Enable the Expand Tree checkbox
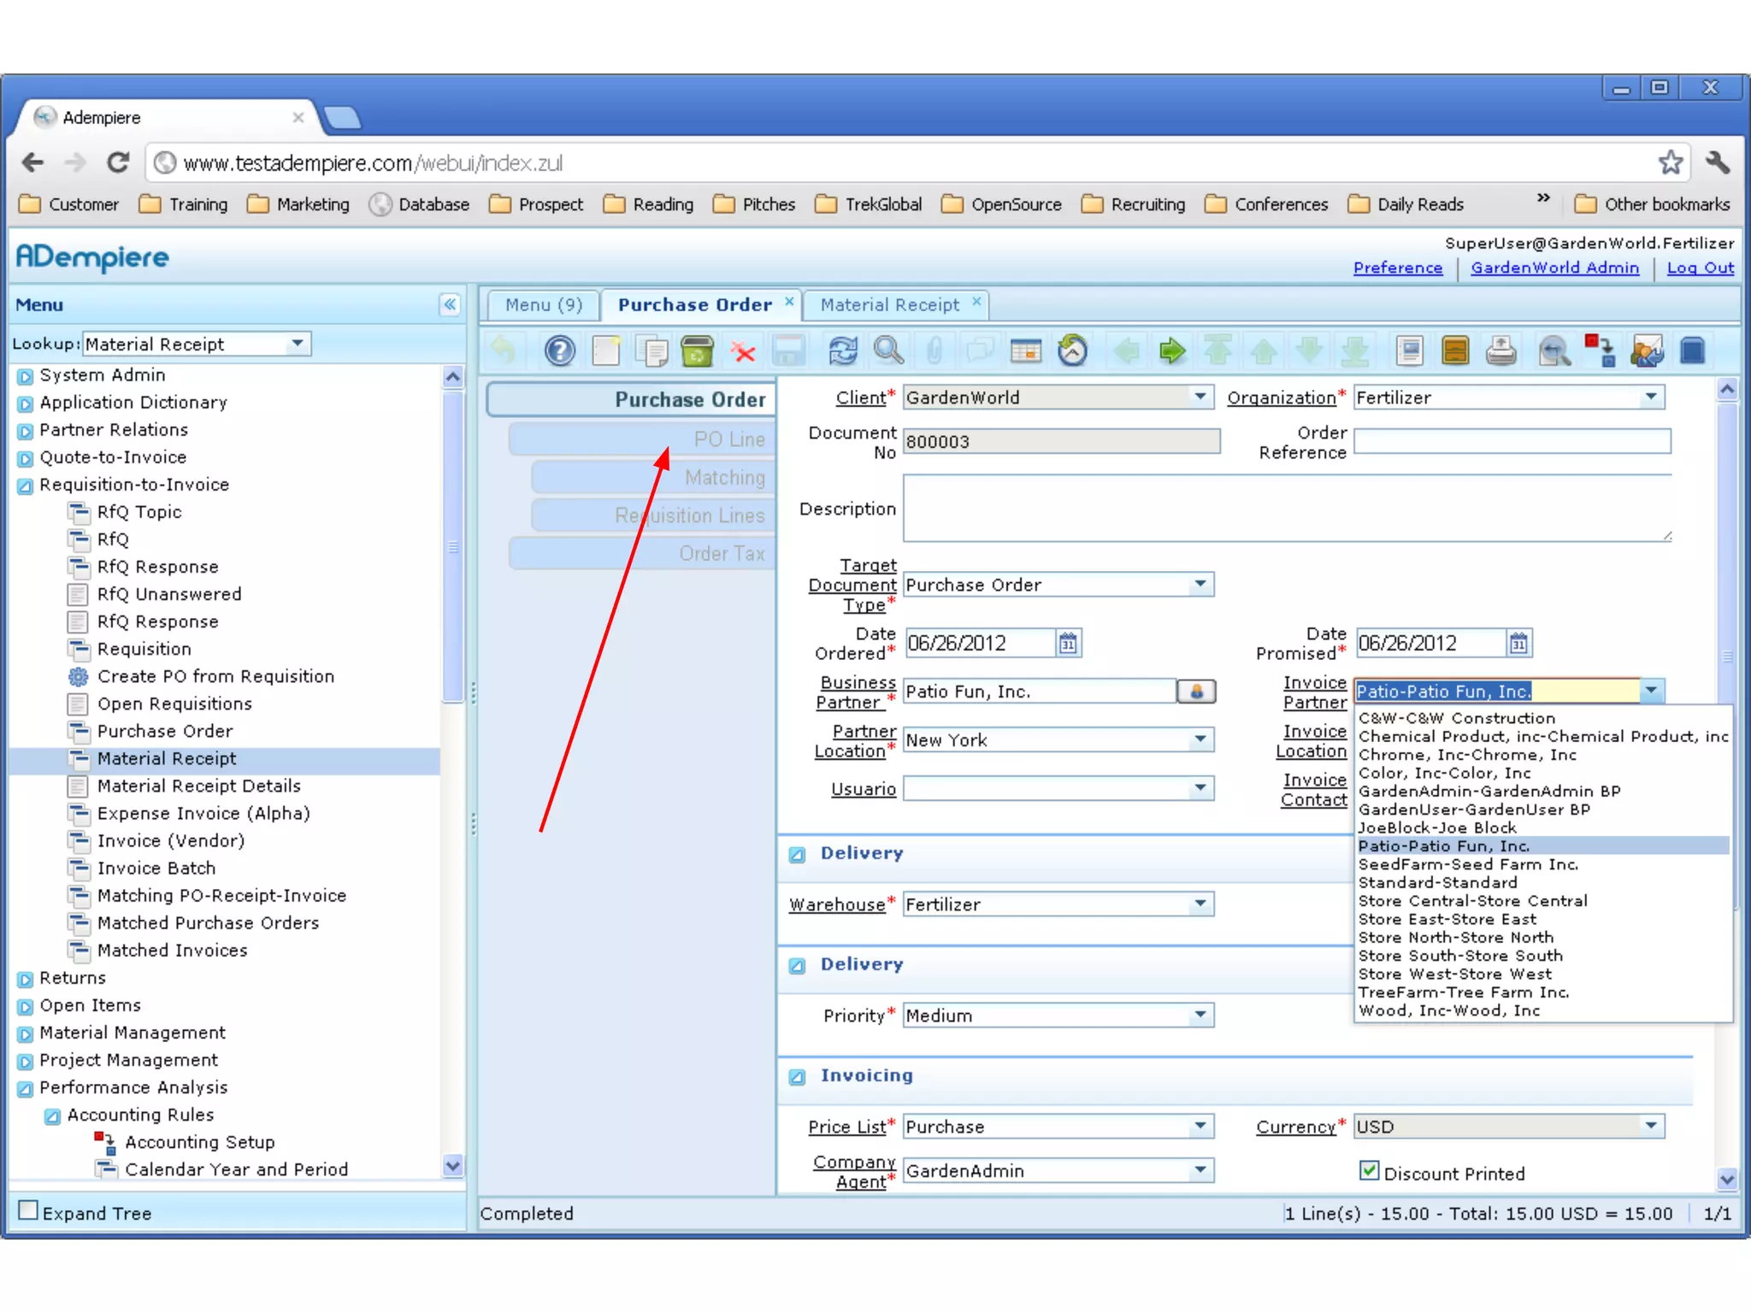Image resolution: width=1751 pixels, height=1313 pixels. [28, 1210]
